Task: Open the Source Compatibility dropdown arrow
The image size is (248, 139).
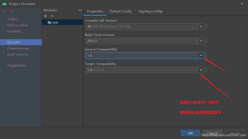Action: coord(201,55)
